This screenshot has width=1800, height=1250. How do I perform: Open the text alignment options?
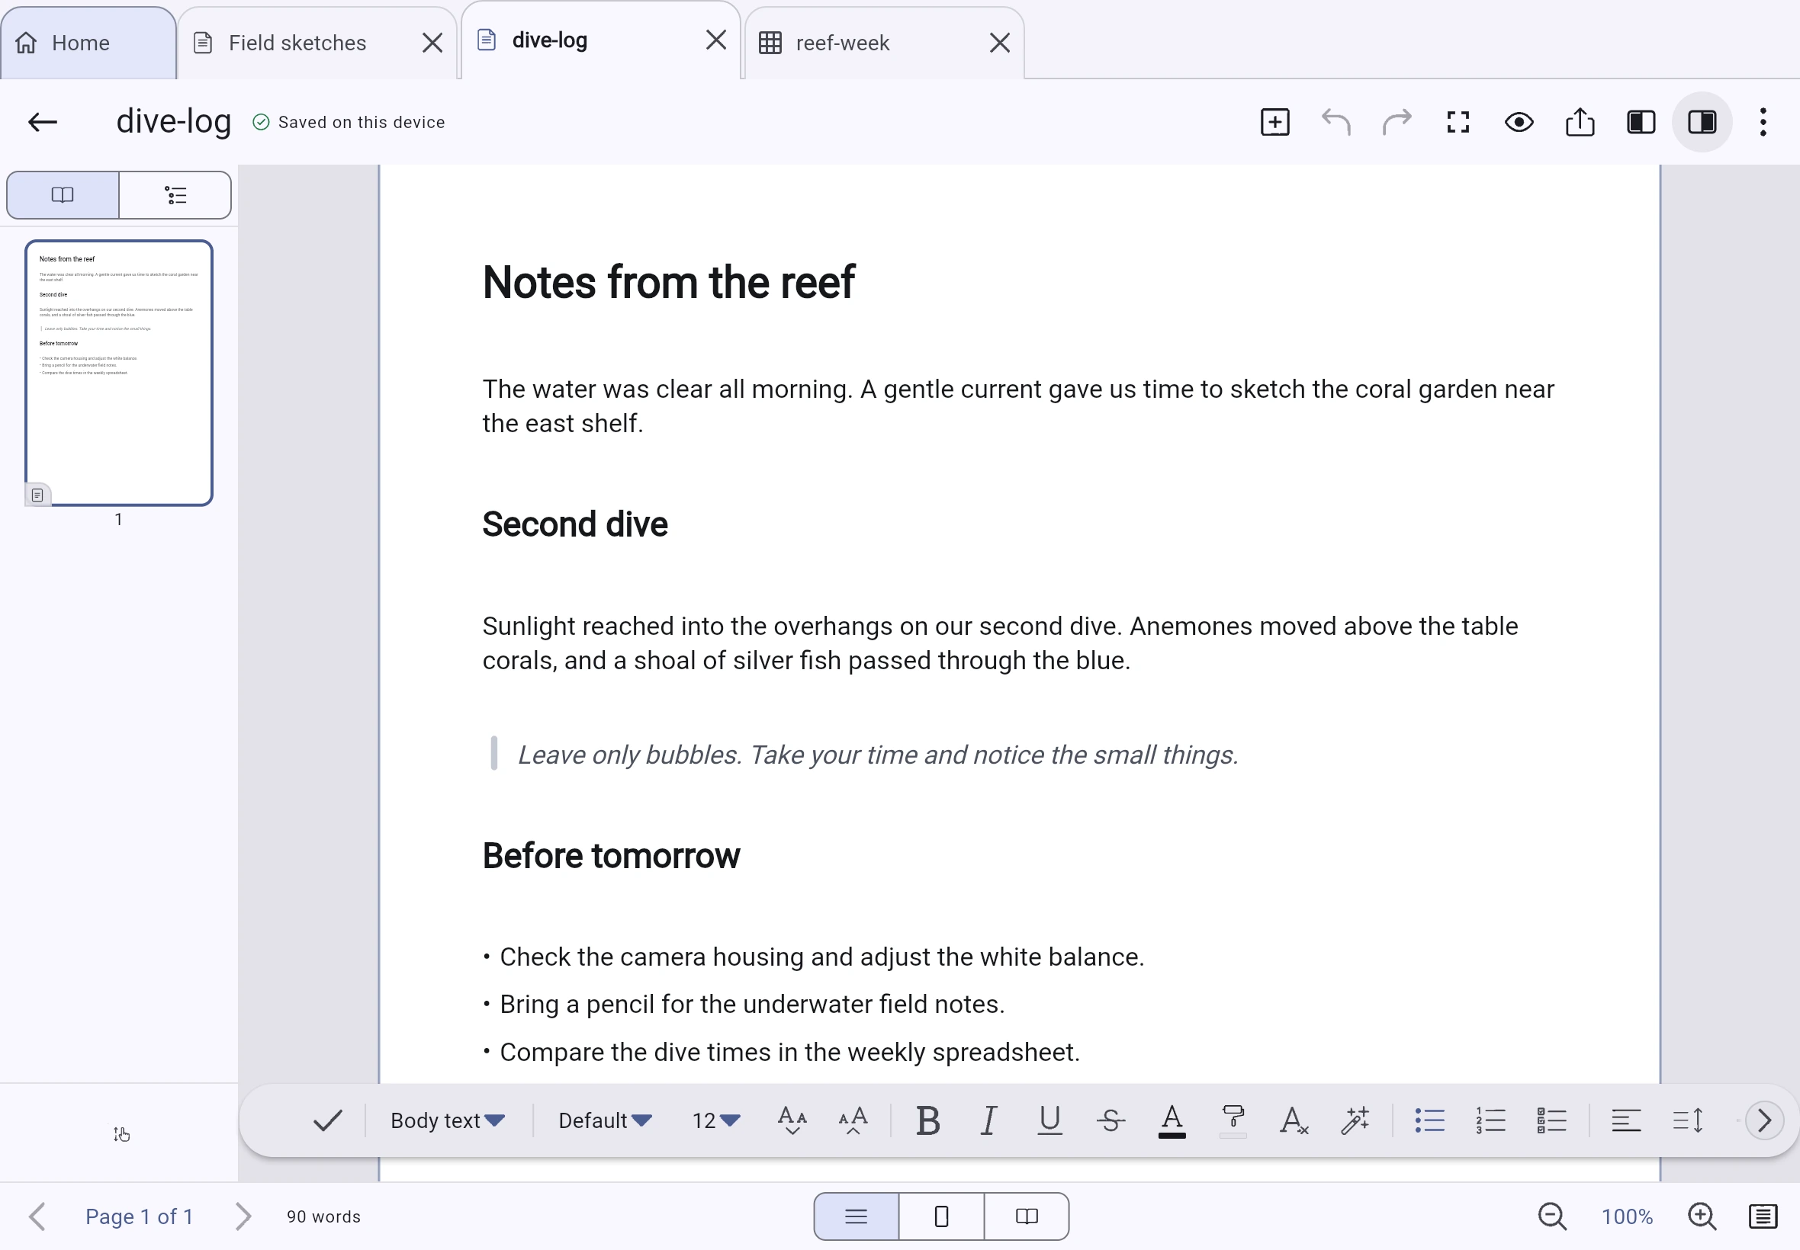(1627, 1120)
